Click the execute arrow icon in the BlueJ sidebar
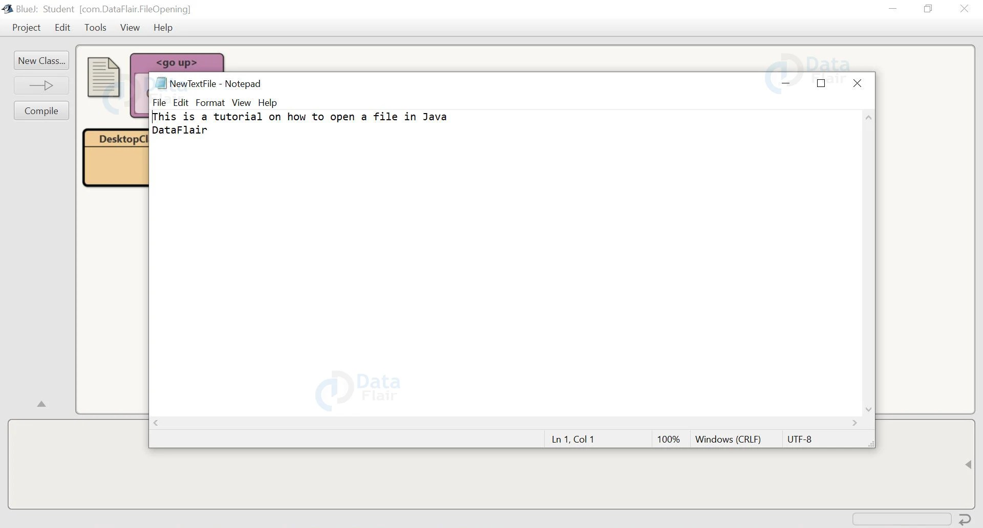The image size is (983, 528). (41, 85)
